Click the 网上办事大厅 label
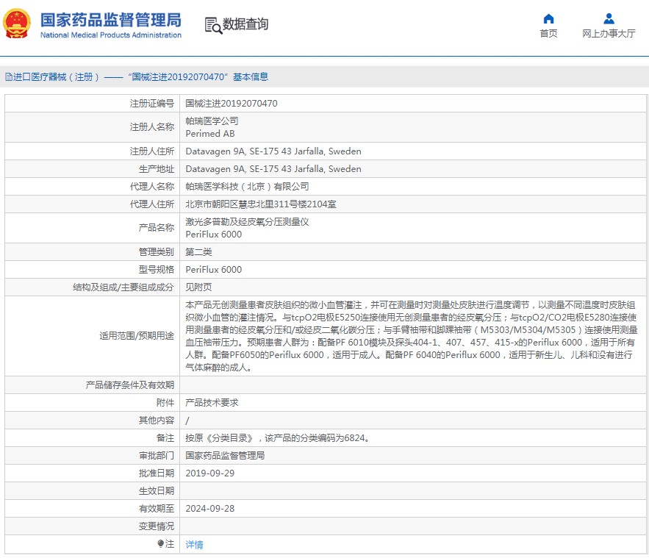The width and height of the screenshot is (649, 558). 609,34
